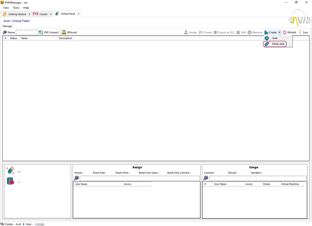Click the "Owner :" label in Assign panel
This screenshot has height=226, width=312.
(79, 173)
